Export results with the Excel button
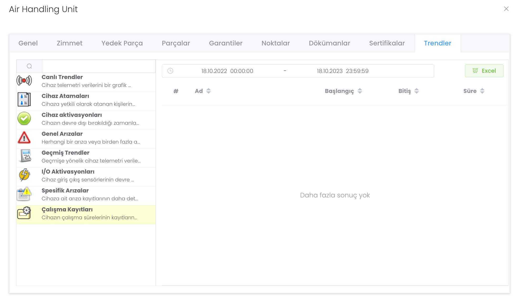The image size is (518, 303). click(484, 71)
